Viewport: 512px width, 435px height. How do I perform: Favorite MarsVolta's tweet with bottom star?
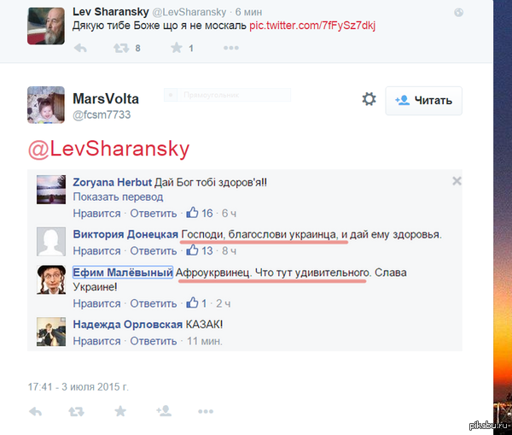click(120, 411)
